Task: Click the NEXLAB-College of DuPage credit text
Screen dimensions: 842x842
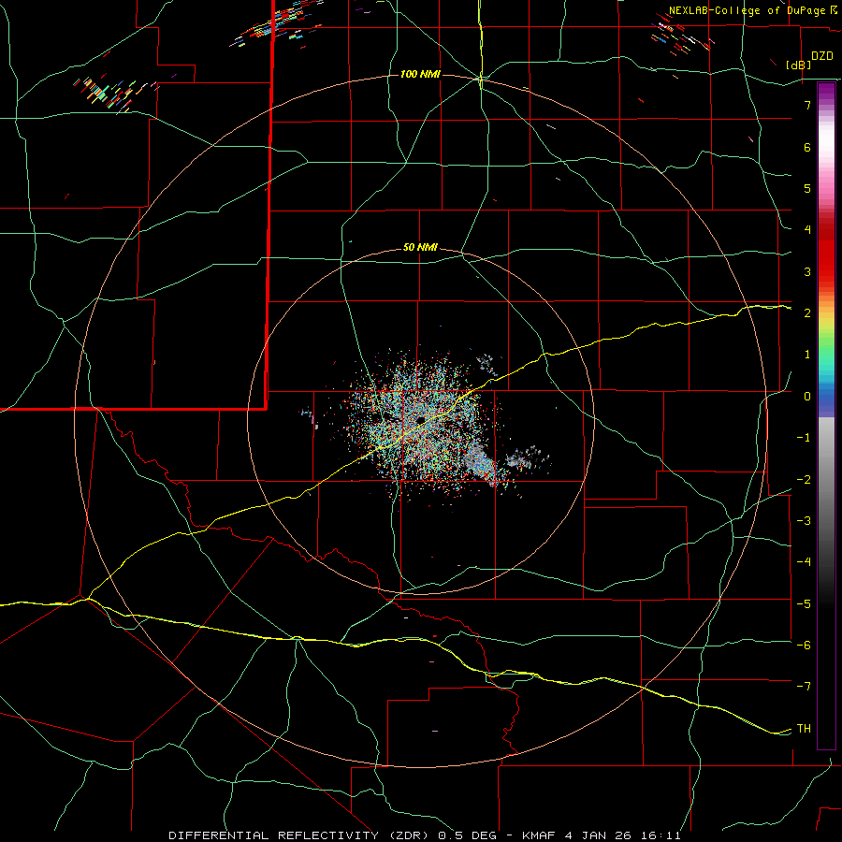Action: tap(748, 10)
